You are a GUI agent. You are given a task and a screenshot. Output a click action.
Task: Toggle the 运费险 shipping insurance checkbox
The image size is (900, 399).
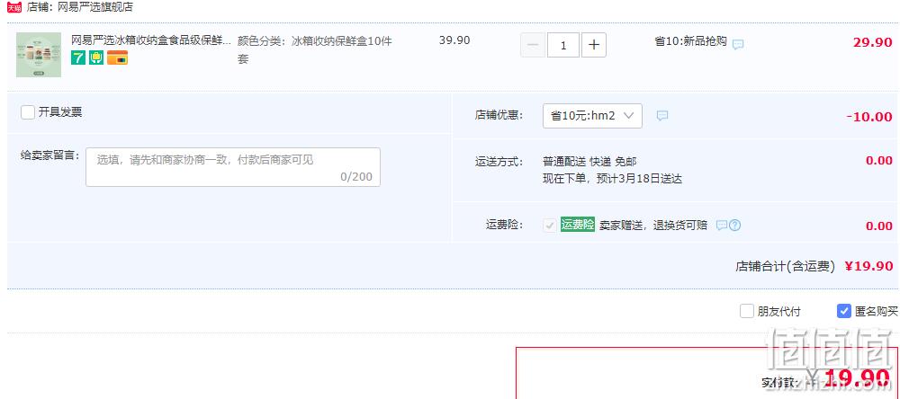tap(550, 226)
